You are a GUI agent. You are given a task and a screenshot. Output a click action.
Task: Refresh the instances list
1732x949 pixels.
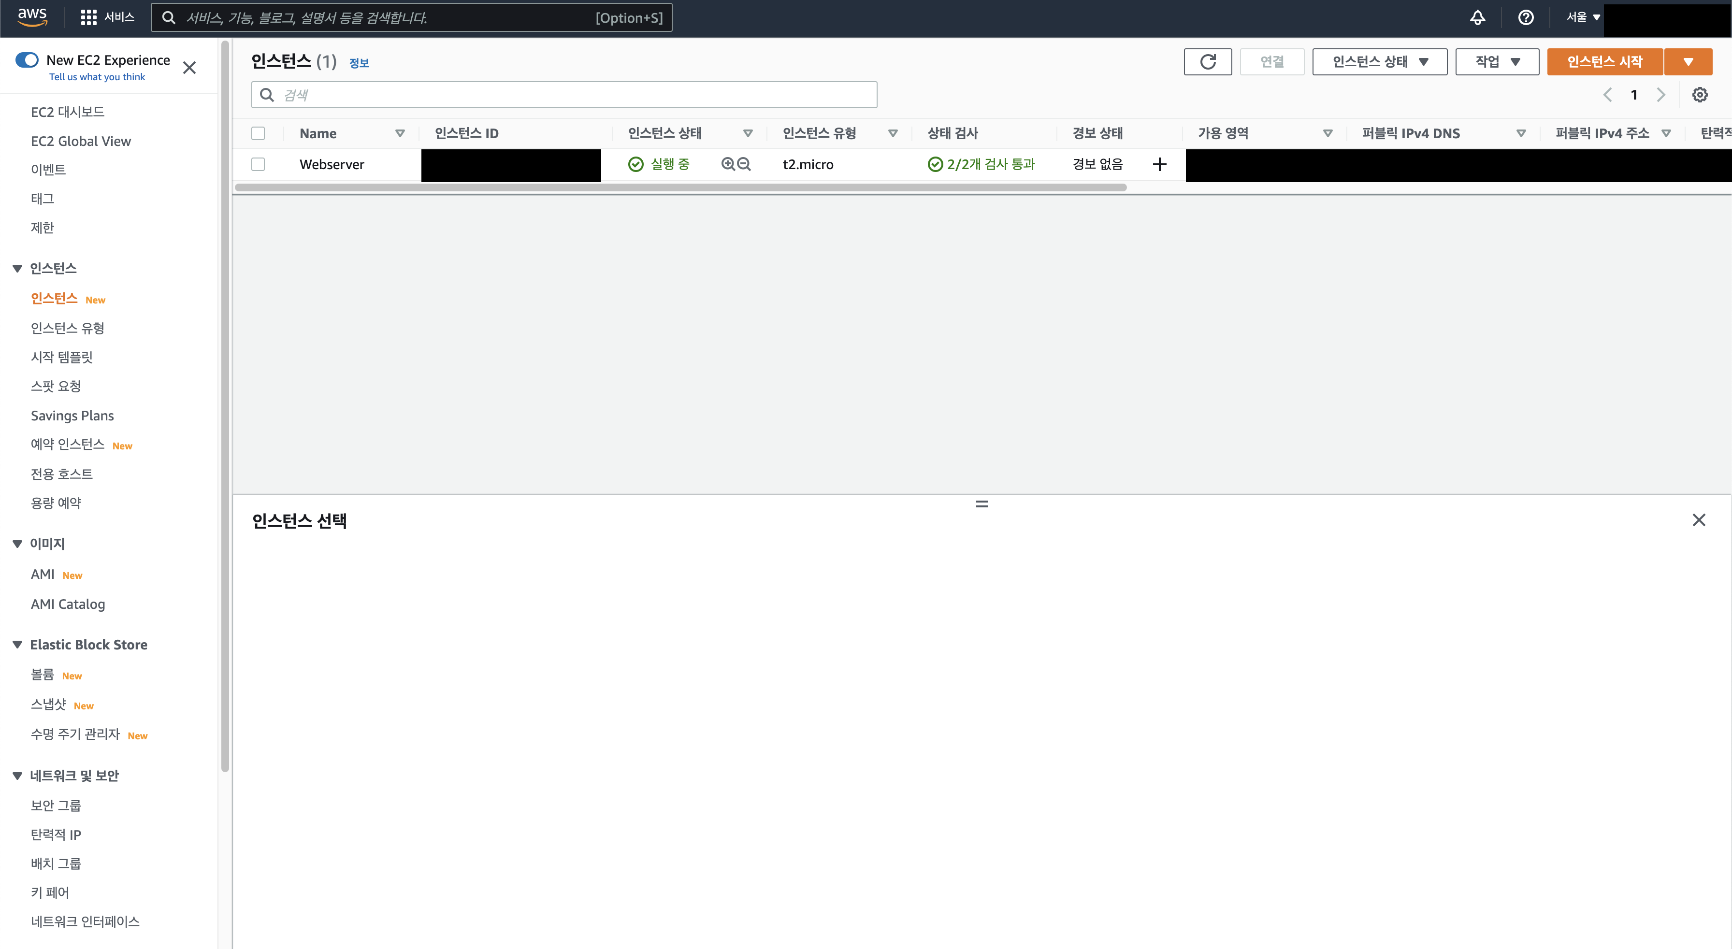(x=1208, y=61)
